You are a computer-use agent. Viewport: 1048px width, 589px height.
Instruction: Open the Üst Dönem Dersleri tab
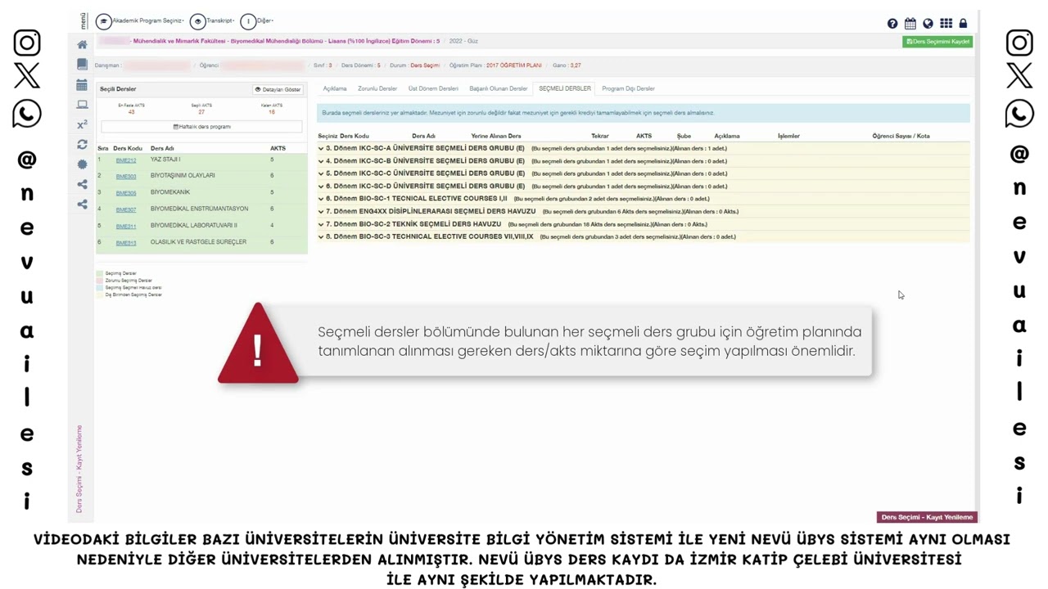click(x=433, y=88)
